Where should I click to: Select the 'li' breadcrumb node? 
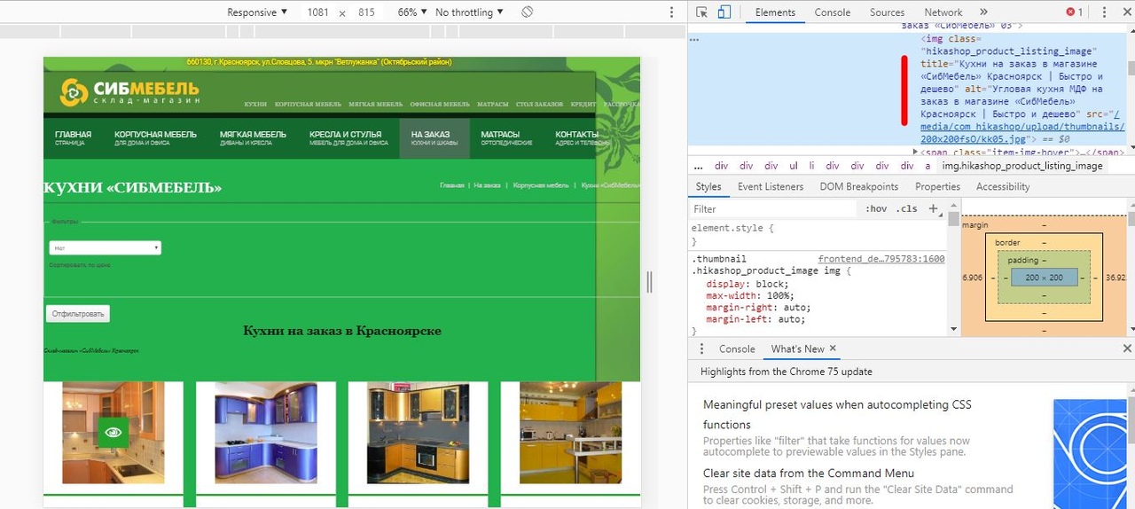coord(811,166)
